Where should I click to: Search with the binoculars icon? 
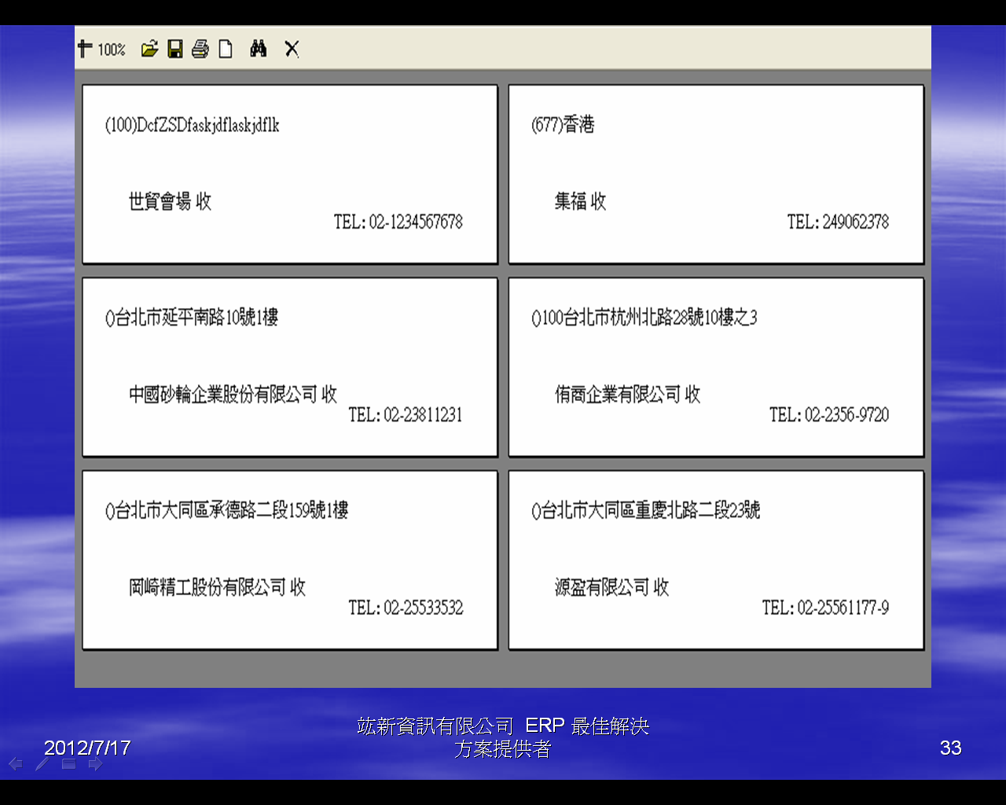(x=258, y=50)
